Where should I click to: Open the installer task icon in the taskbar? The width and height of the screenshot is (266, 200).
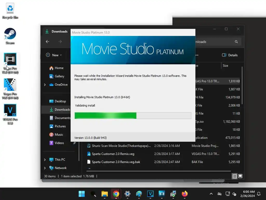point(173,194)
